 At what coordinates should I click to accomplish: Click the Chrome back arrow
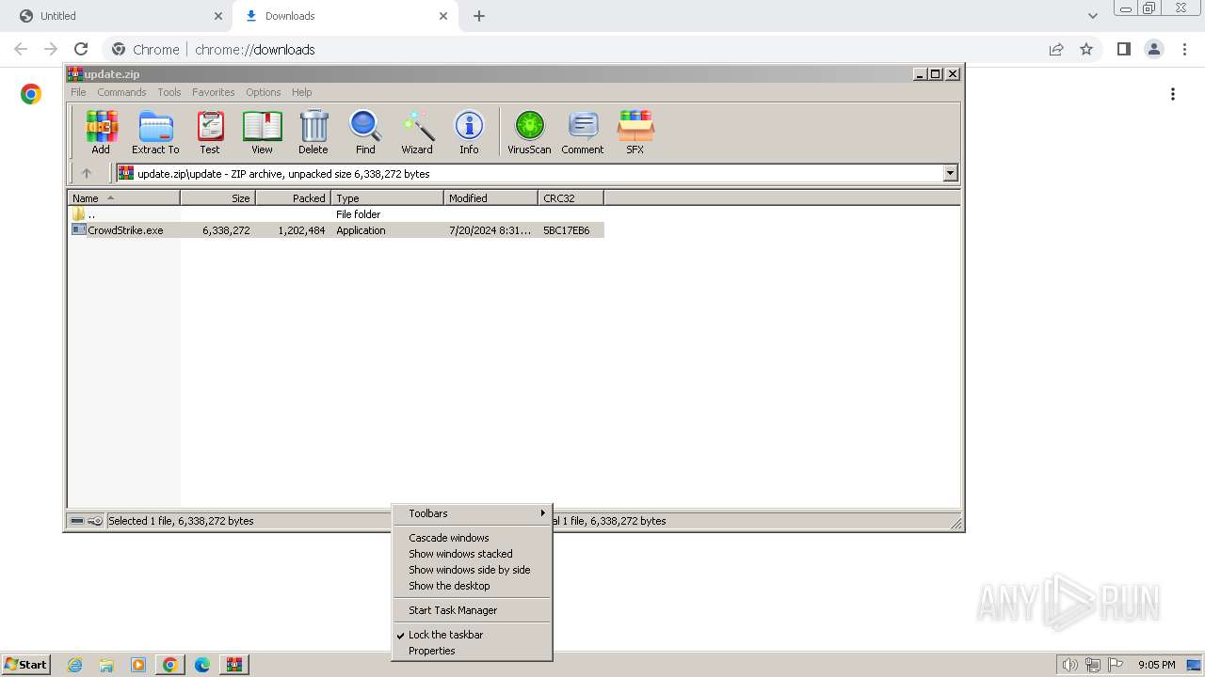[21, 49]
